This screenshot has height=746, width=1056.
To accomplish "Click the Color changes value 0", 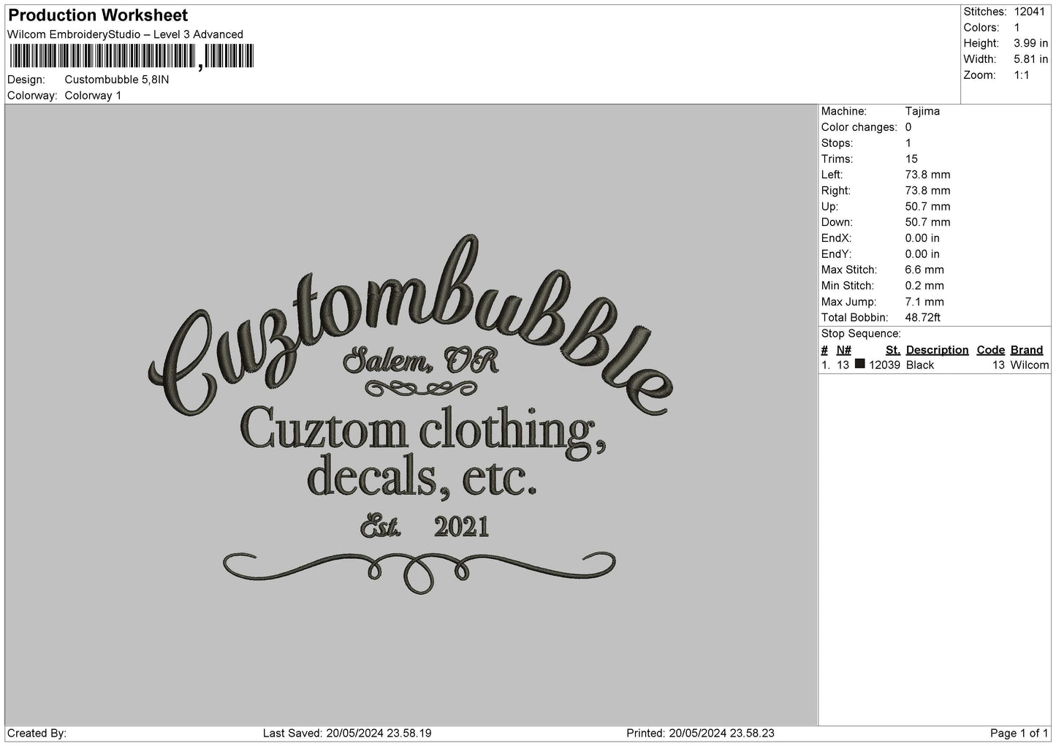I will 908,127.
